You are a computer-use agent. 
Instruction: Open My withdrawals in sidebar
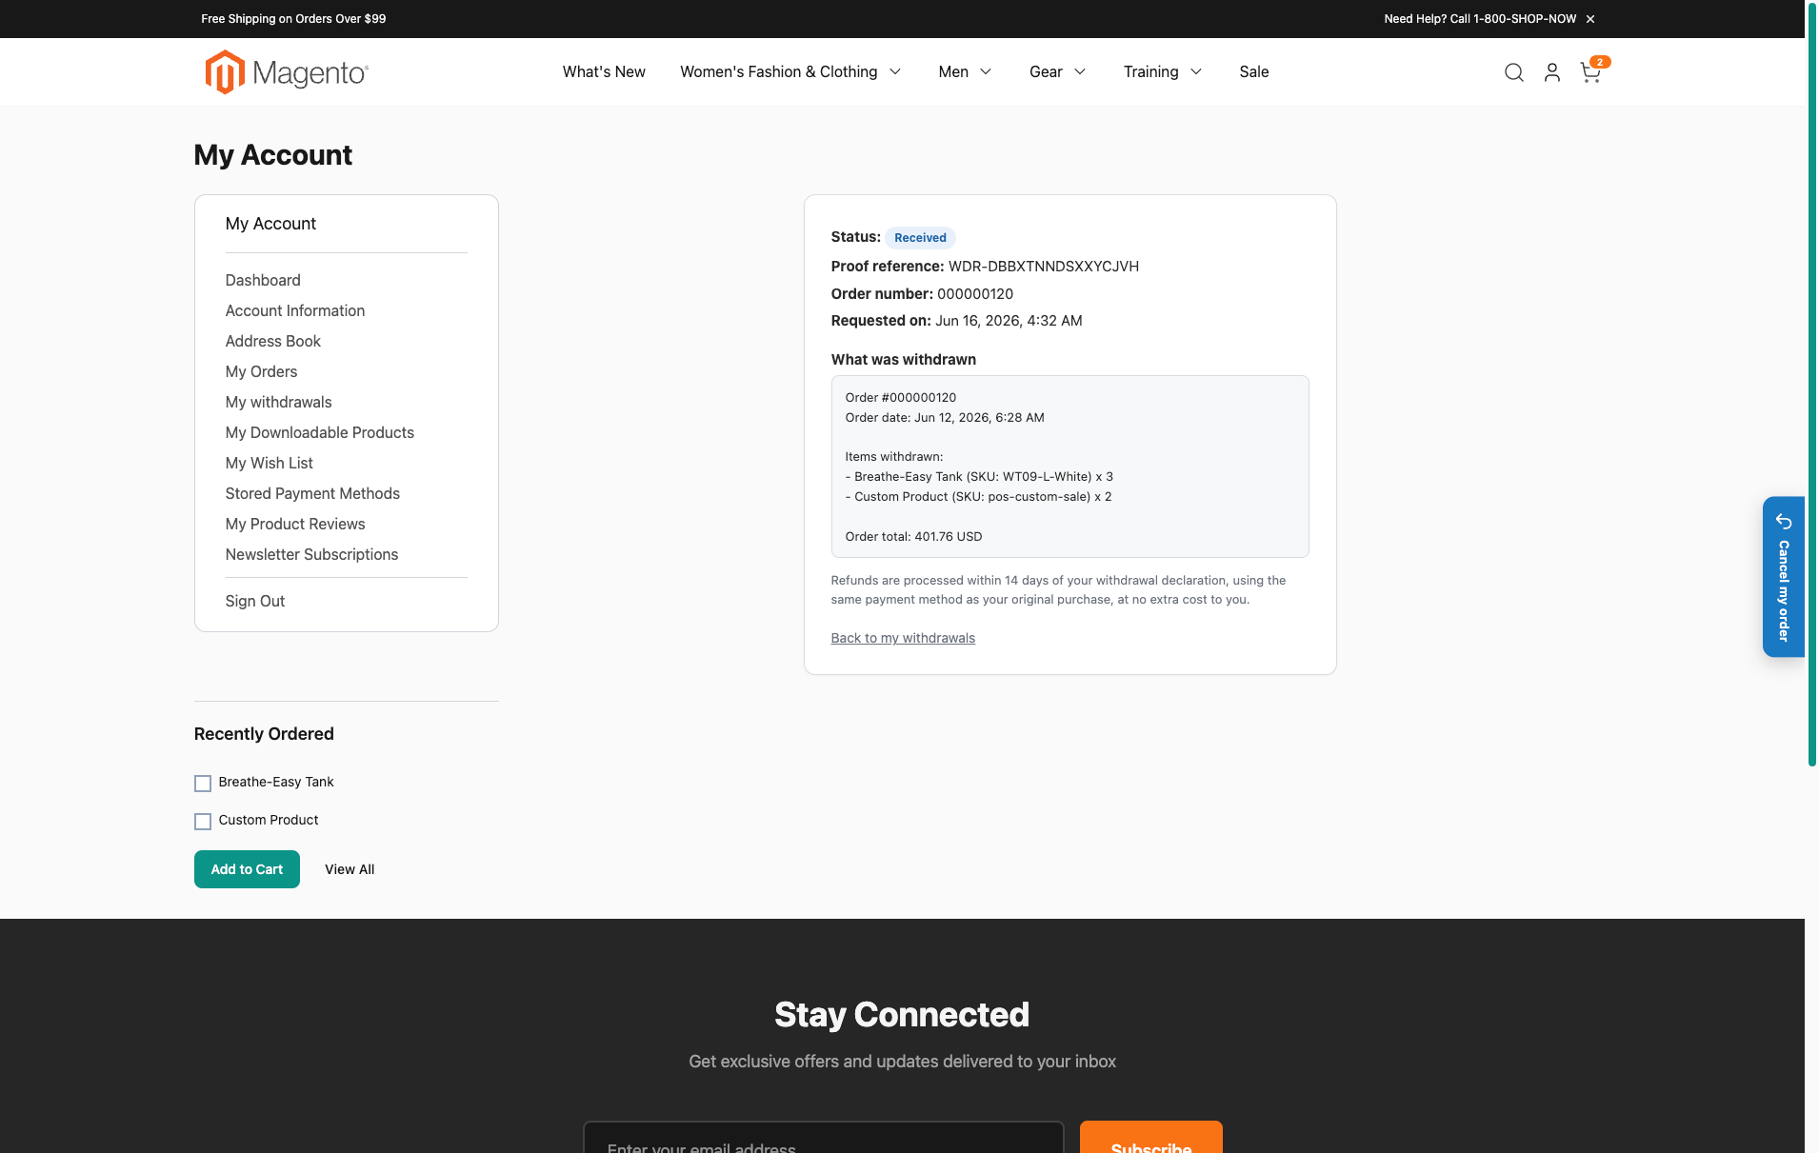[278, 402]
